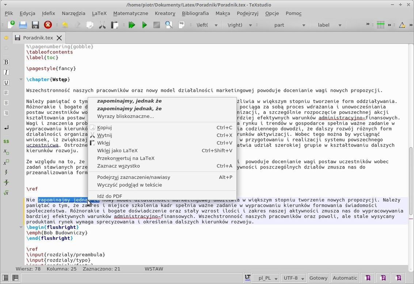Image resolution: width=414 pixels, height=284 pixels.
Task: Click the Bold formatting icon in sidebar
Action: click(6, 62)
